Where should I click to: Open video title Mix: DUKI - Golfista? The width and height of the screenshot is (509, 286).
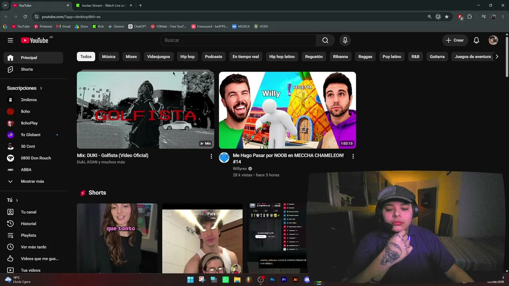click(113, 155)
